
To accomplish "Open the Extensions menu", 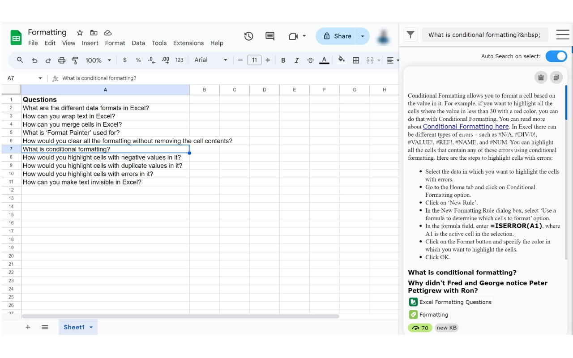I will click(188, 43).
